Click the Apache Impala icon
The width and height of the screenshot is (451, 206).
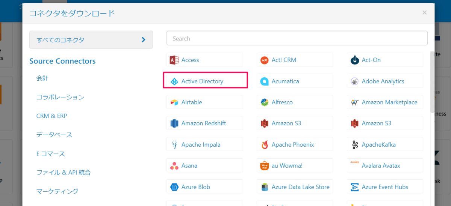tap(174, 145)
